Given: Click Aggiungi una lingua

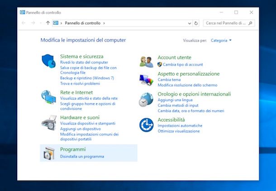Looking at the screenshot, I should (175, 100).
